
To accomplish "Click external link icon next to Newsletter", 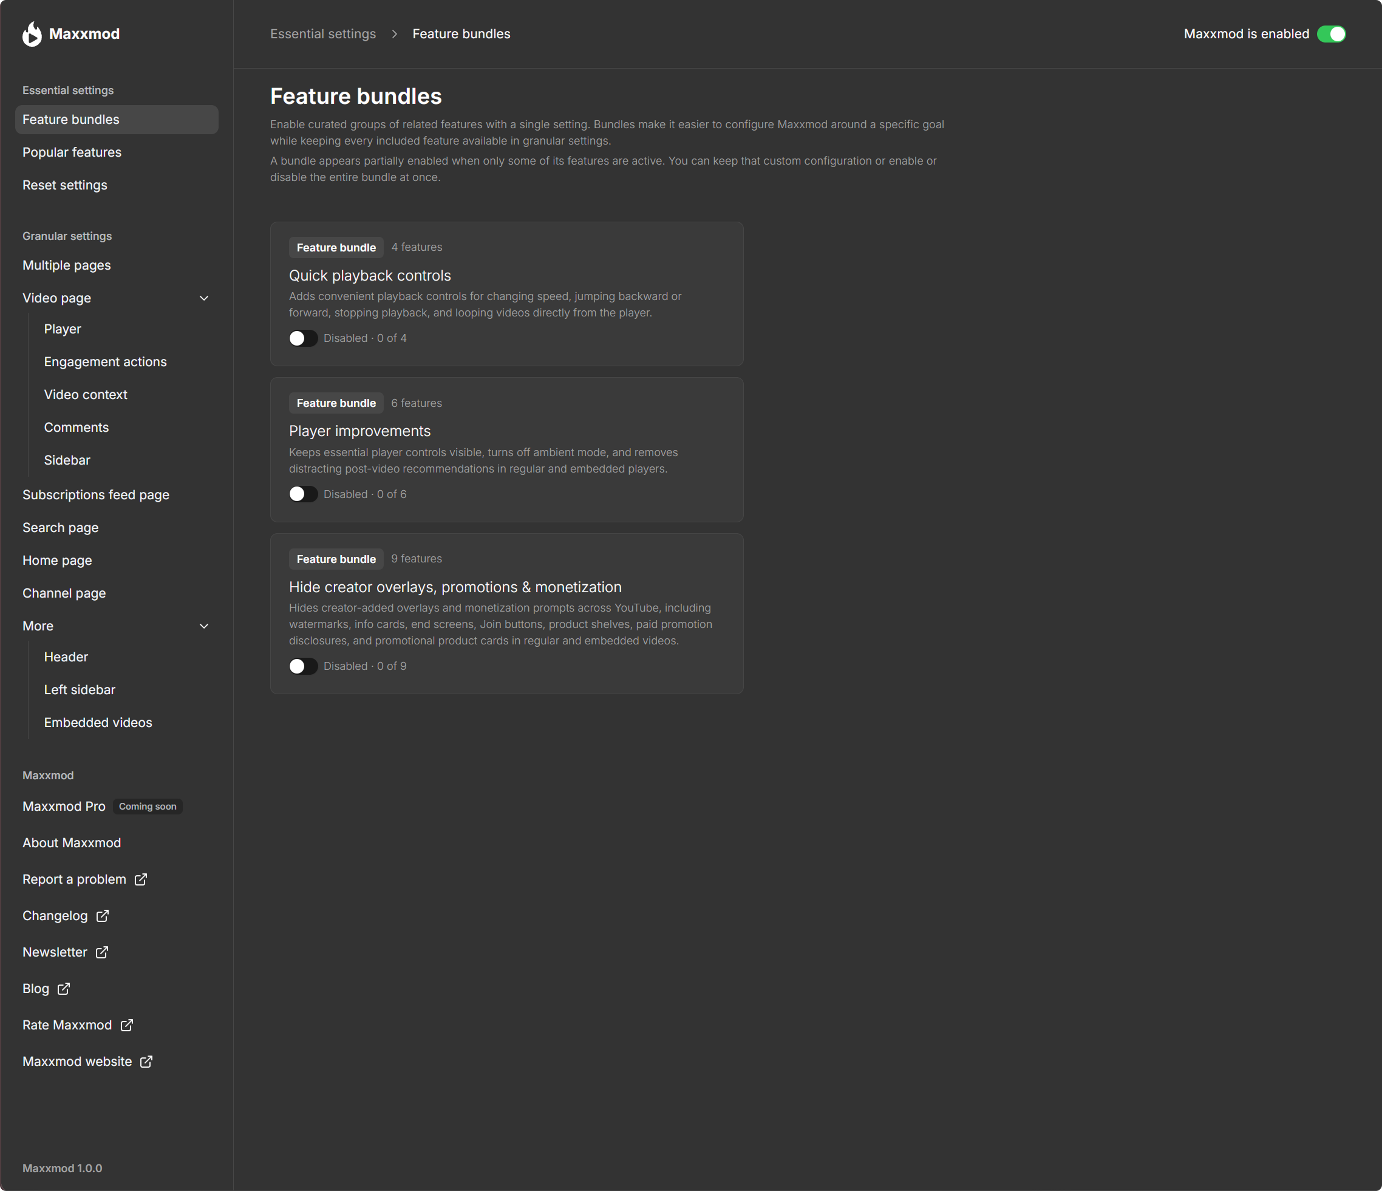I will (x=101, y=952).
